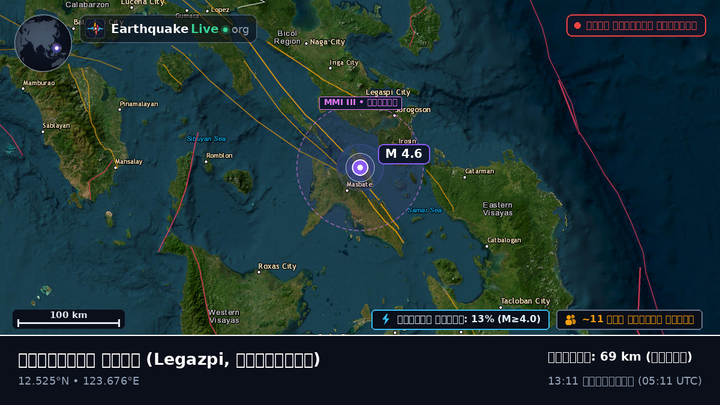Click the ~11 population exposure badge text
Viewport: 720px width, 405px height.
(x=638, y=319)
